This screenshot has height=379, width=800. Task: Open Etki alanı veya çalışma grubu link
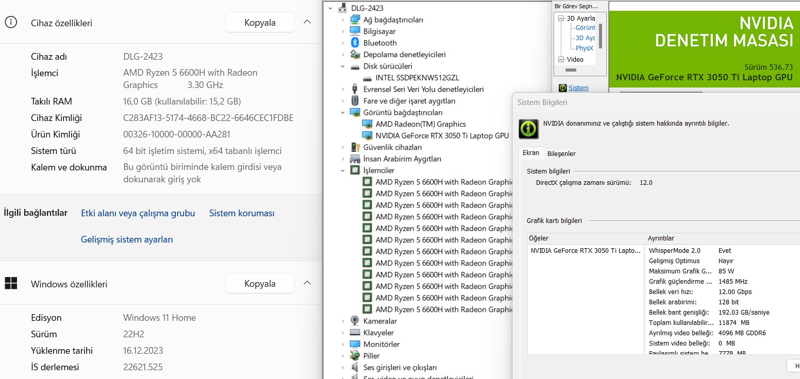coord(138,213)
